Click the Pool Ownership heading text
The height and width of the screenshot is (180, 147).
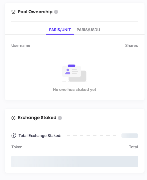pyautogui.click(x=35, y=12)
